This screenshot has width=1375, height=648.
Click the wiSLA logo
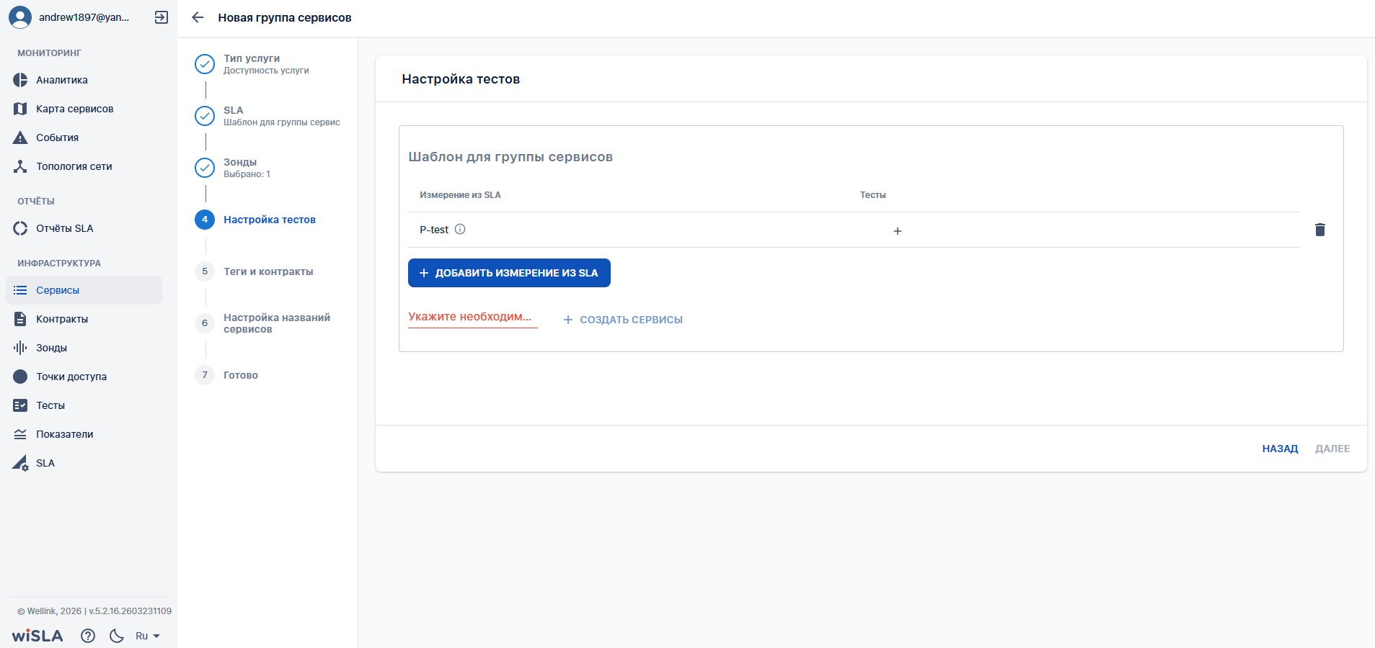(x=37, y=636)
